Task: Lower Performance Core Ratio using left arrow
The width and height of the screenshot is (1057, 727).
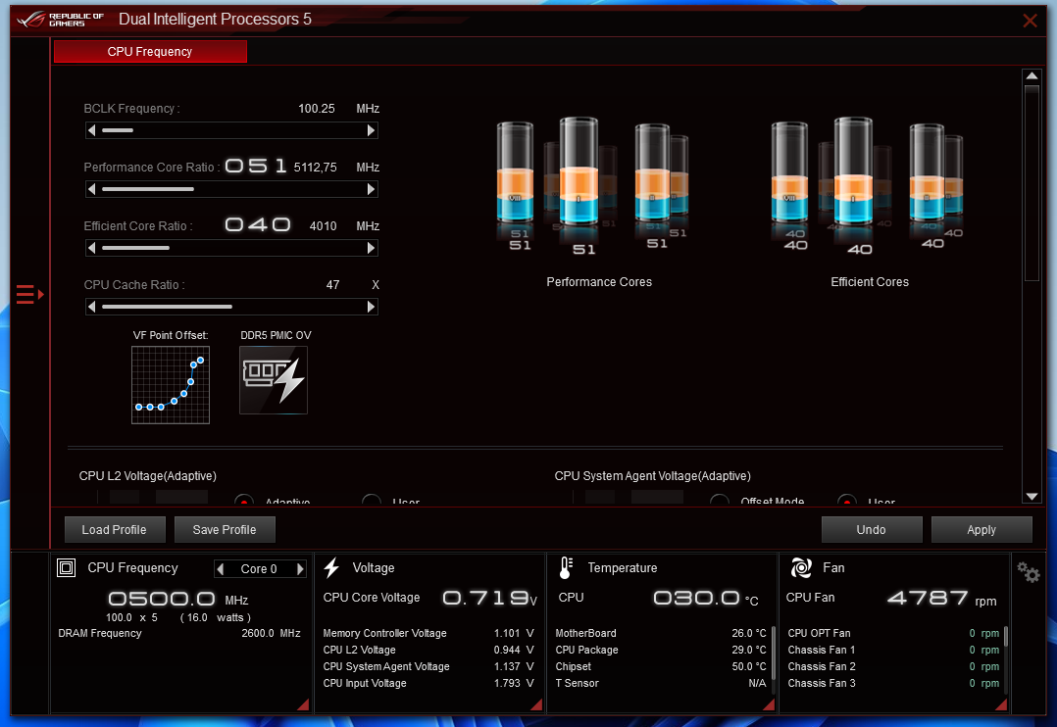Action: (x=92, y=189)
